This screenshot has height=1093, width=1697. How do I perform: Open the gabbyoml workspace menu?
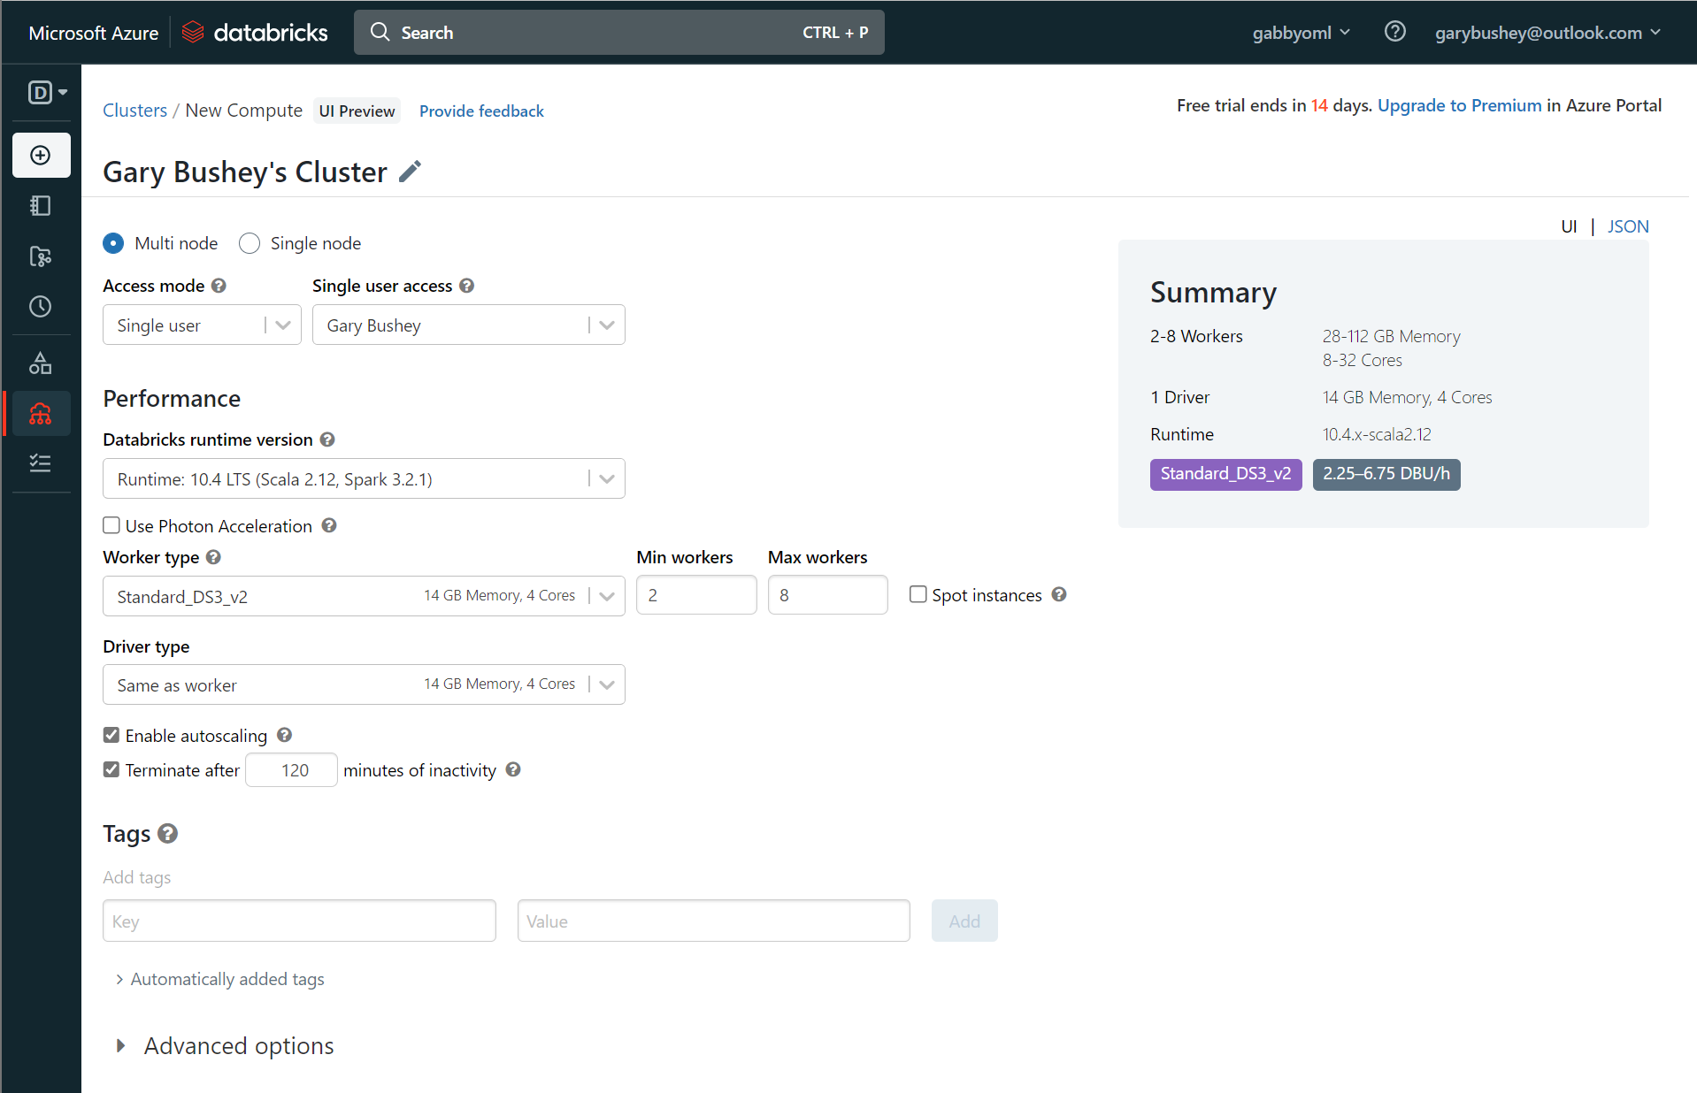tap(1300, 32)
